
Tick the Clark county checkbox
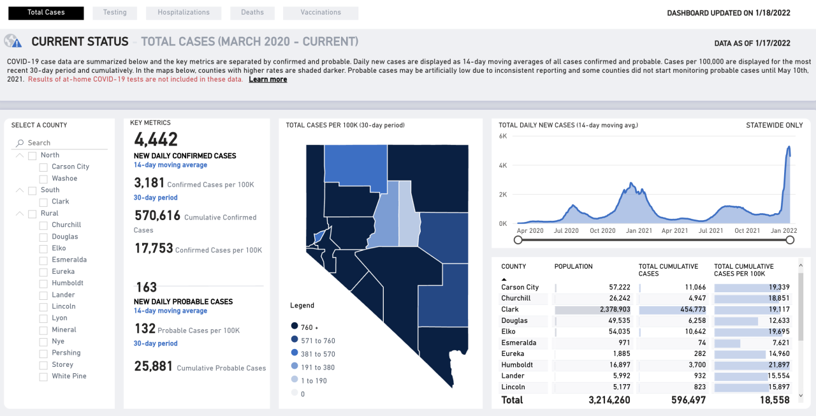click(x=43, y=202)
